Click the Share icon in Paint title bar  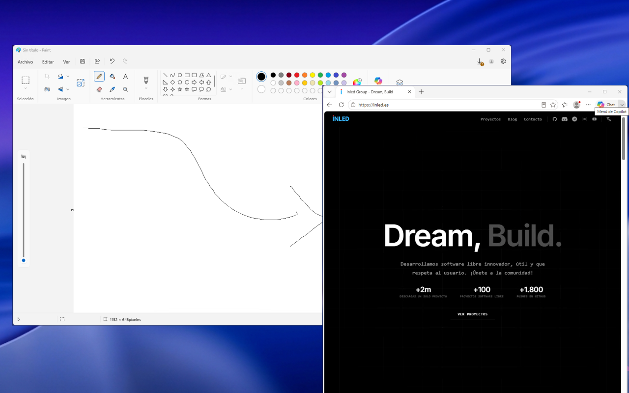coord(97,61)
